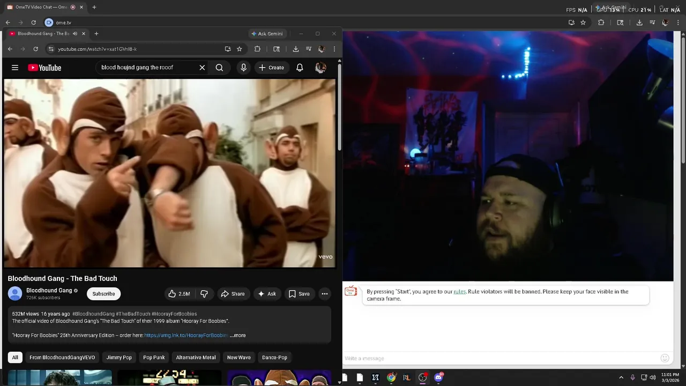The height and width of the screenshot is (386, 686).
Task: Click the YouTube page vertical scrollbar
Action: (x=339, y=107)
